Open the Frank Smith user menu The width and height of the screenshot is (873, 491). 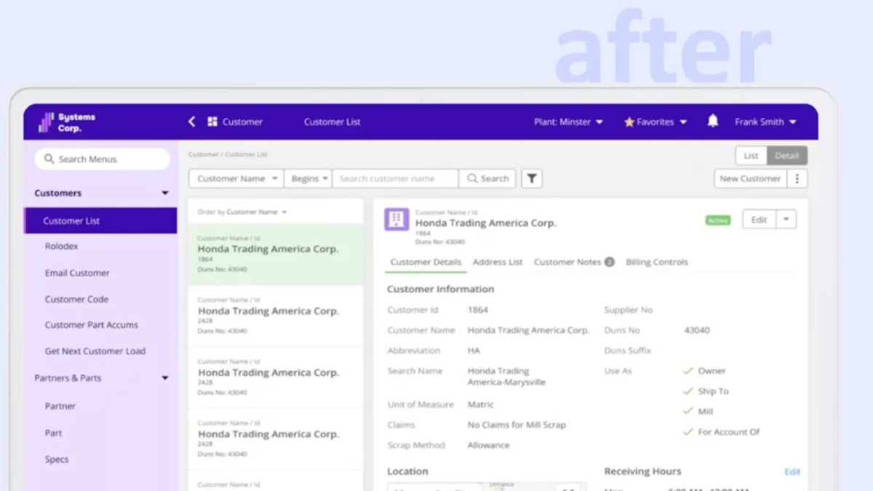pos(765,121)
